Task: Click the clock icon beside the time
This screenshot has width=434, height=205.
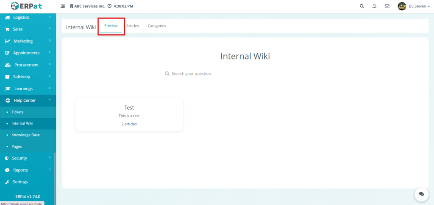Action: tap(109, 6)
